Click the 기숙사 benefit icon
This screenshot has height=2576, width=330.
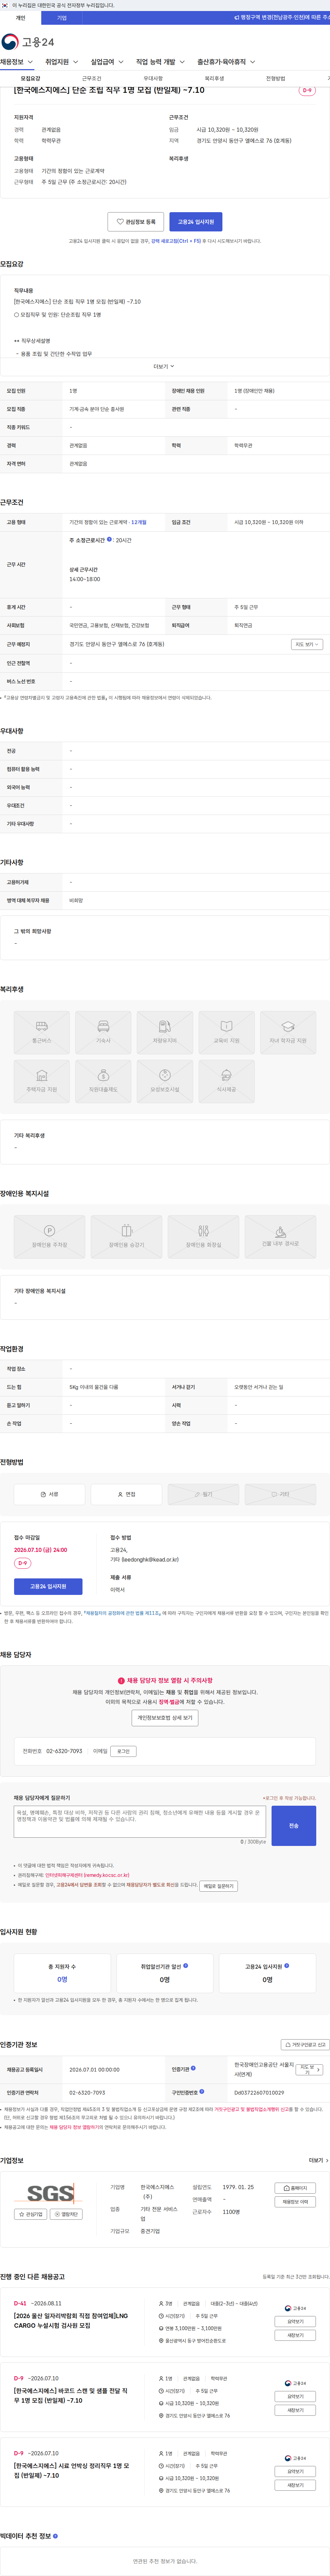coord(103,1032)
